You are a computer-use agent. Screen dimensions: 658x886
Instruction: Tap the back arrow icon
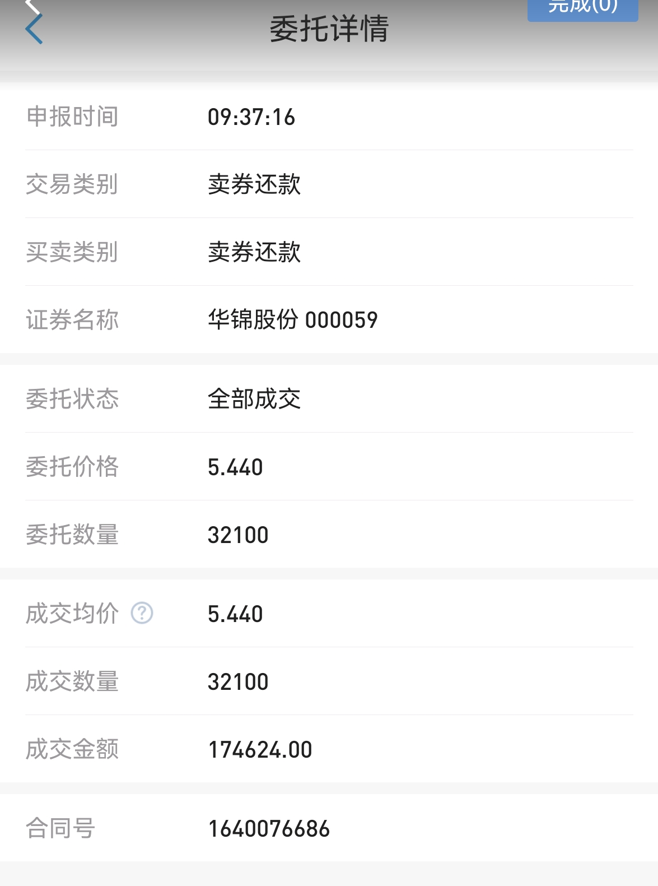[x=34, y=27]
